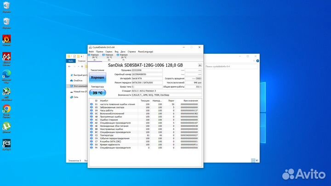
Task: Click the power-on count value 946 раз
Action: [194, 83]
